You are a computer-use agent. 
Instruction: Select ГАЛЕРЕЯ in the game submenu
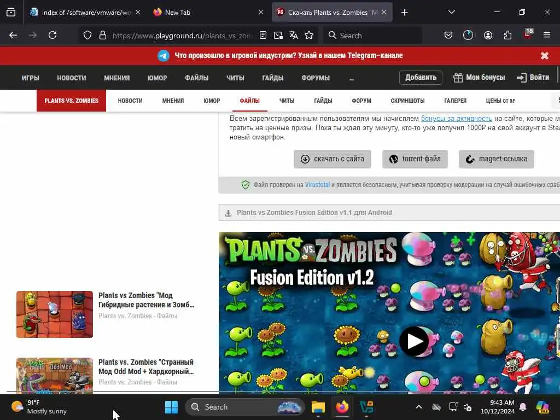456,101
